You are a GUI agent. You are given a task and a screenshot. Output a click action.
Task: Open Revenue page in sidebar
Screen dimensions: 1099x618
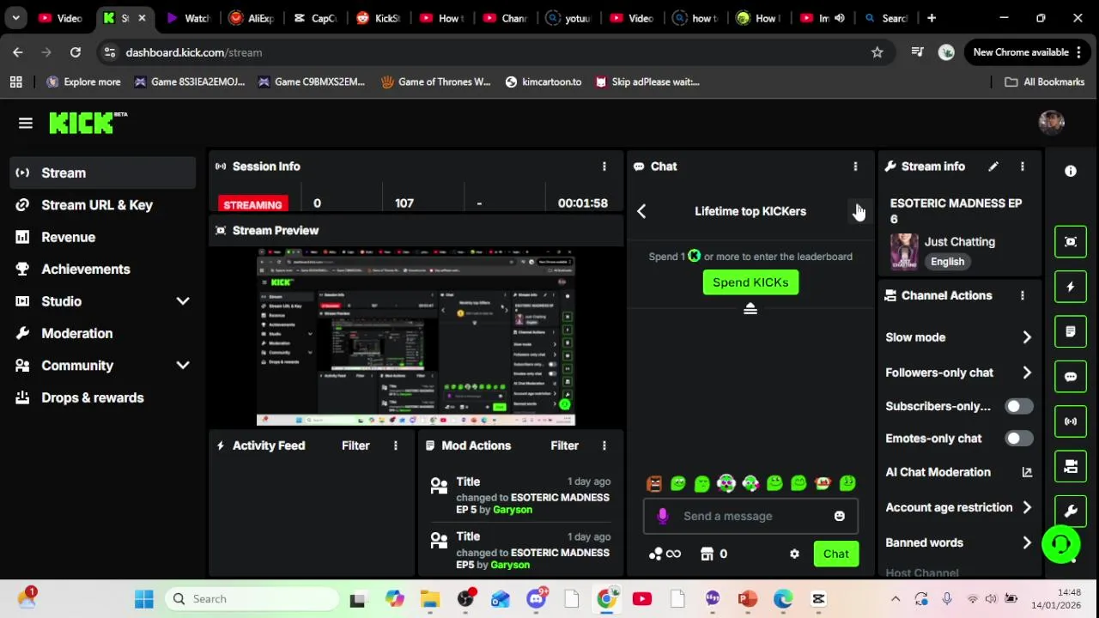click(x=103, y=237)
